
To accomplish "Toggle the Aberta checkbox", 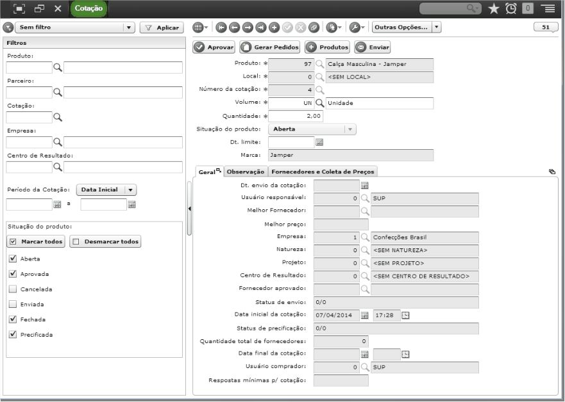I will (13, 259).
